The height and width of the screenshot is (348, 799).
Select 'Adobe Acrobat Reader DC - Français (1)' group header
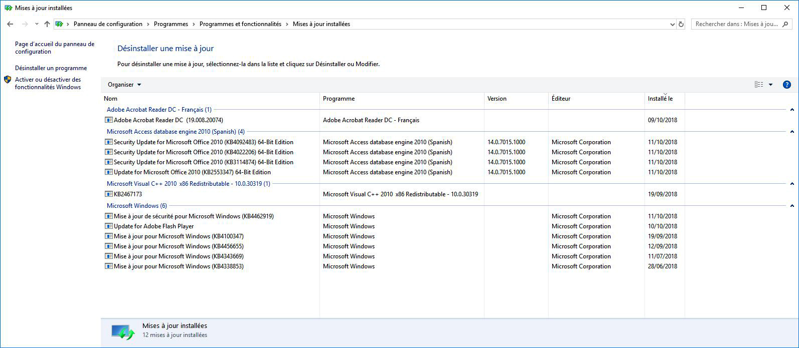click(x=159, y=110)
